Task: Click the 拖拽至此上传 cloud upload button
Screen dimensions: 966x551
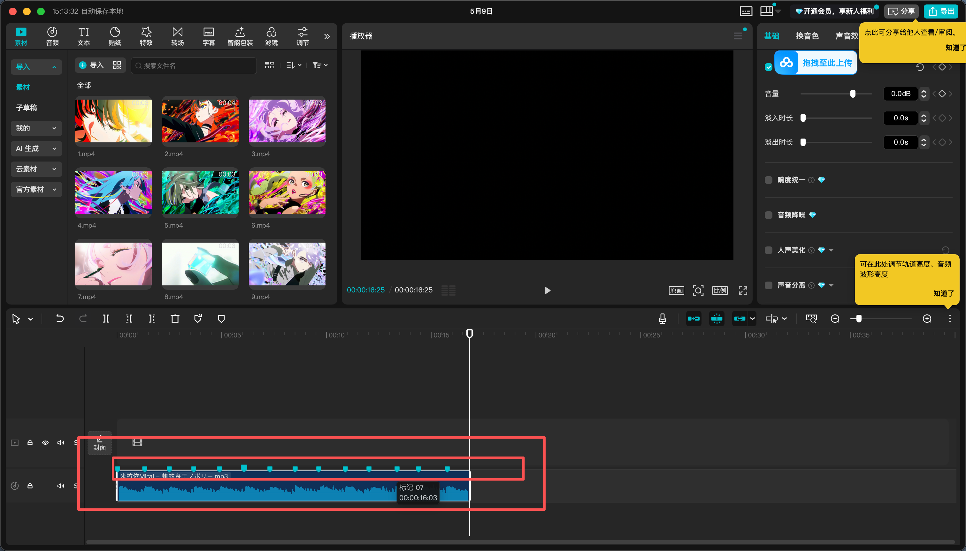Action: 816,63
